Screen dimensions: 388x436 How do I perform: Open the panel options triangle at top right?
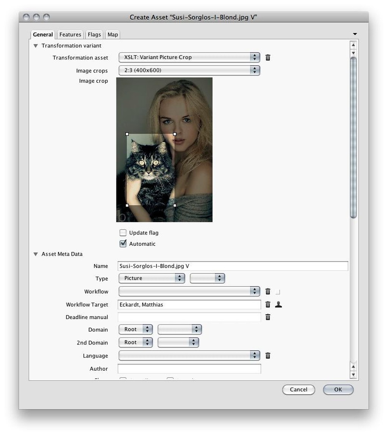[x=355, y=34]
